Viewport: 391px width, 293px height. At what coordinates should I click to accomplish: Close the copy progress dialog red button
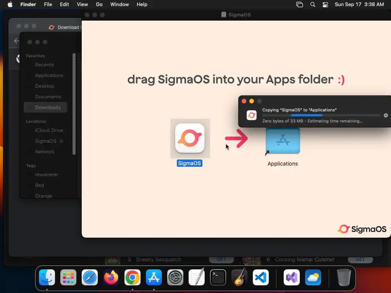click(x=244, y=101)
